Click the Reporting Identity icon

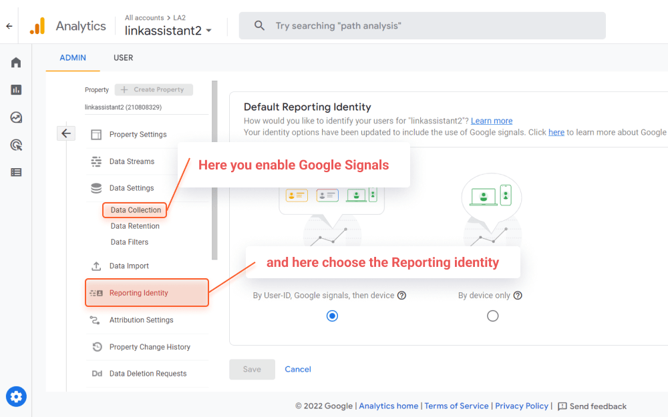pyautogui.click(x=96, y=293)
